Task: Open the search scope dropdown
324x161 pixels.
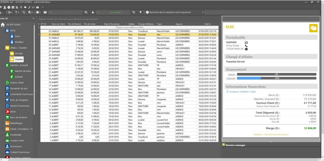Action: [203, 12]
